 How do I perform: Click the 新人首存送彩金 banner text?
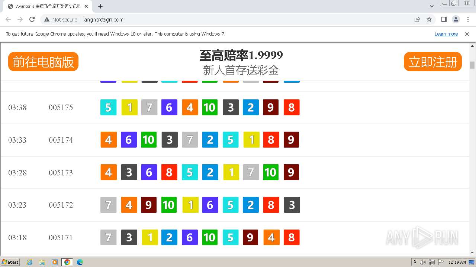tap(241, 70)
